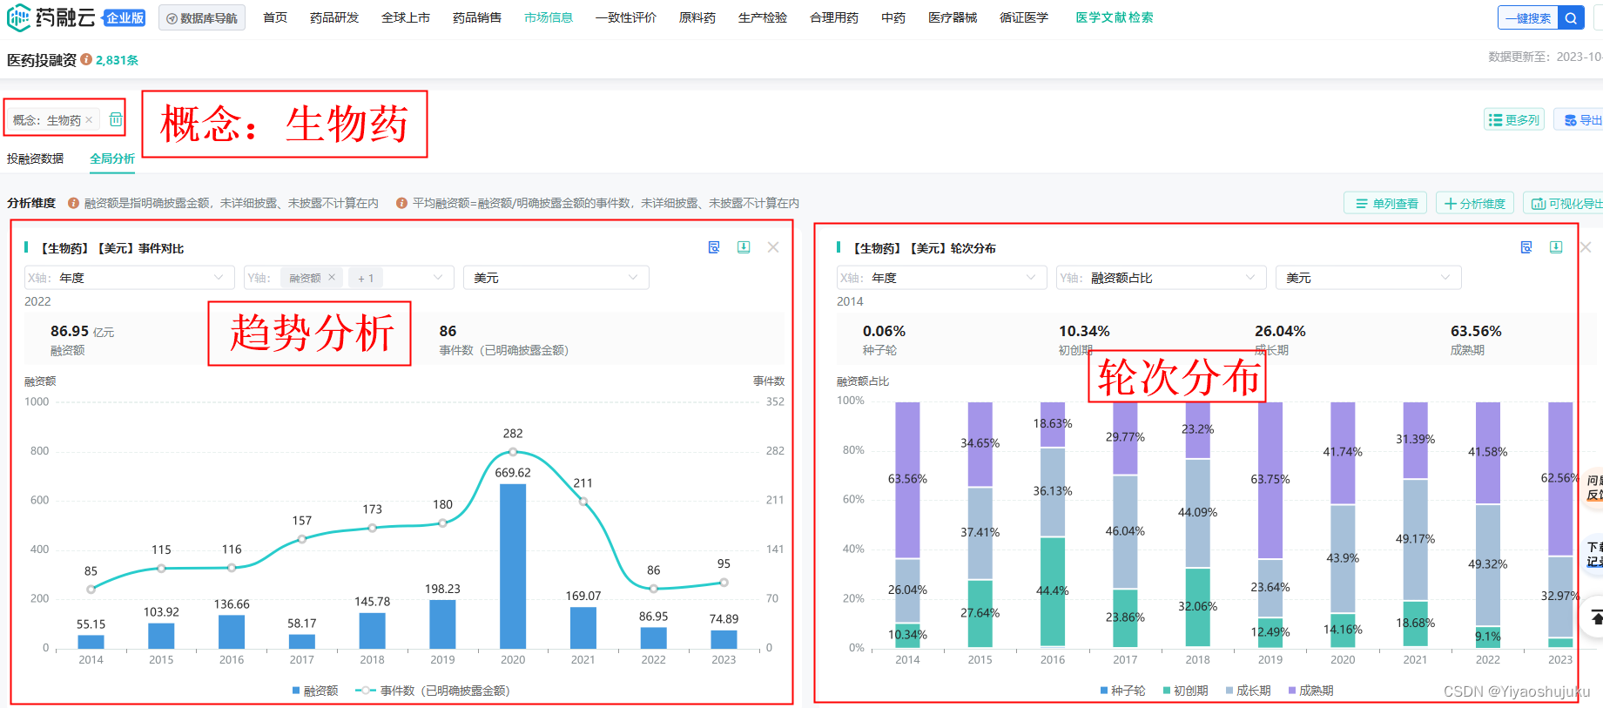Click the 药融云 logo icon
This screenshot has width=1603, height=708.
pos(18,17)
